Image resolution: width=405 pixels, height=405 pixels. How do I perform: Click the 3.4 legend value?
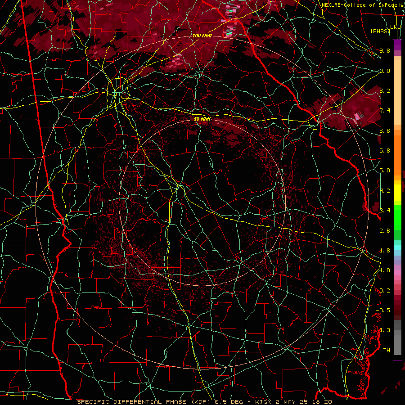click(x=385, y=211)
